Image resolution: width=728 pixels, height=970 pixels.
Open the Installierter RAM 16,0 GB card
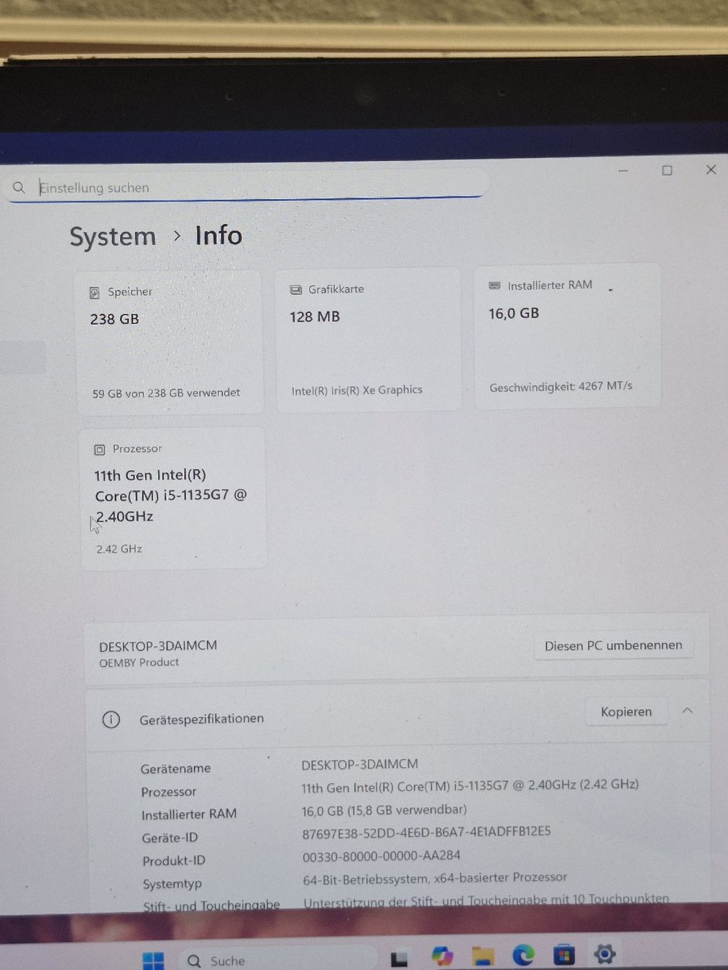tap(567, 336)
